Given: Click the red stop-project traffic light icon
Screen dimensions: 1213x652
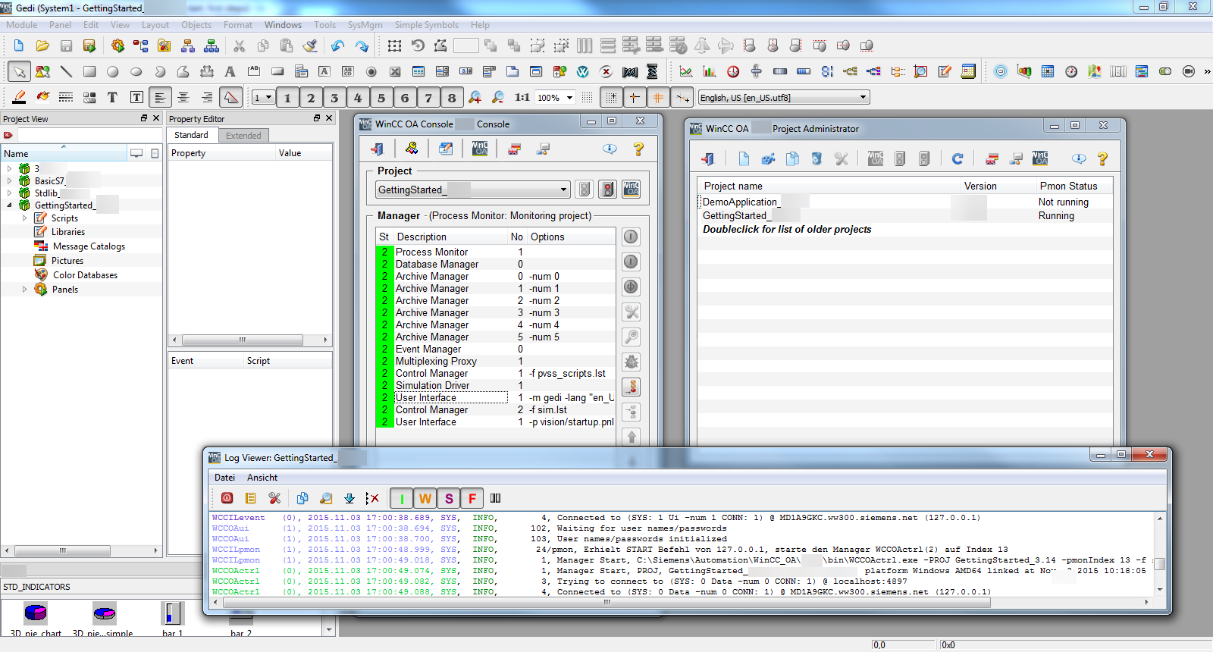Looking at the screenshot, I should tap(607, 190).
